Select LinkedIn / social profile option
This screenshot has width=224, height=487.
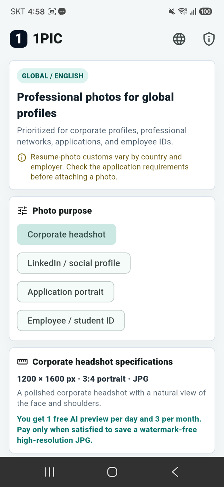[x=74, y=263]
